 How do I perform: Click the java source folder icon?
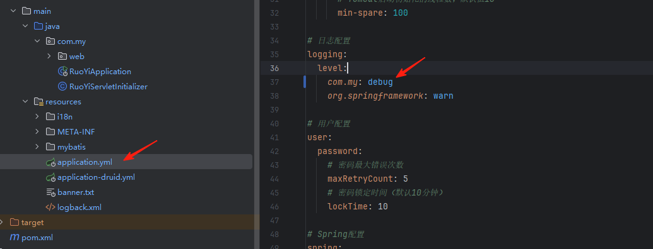point(38,26)
